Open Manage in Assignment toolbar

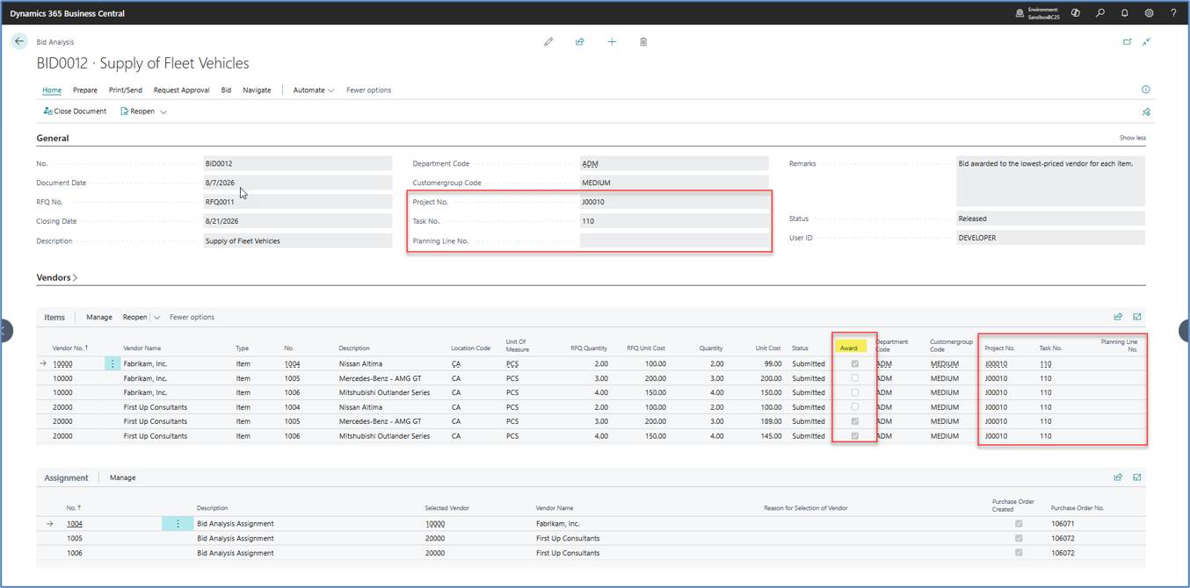tap(122, 477)
